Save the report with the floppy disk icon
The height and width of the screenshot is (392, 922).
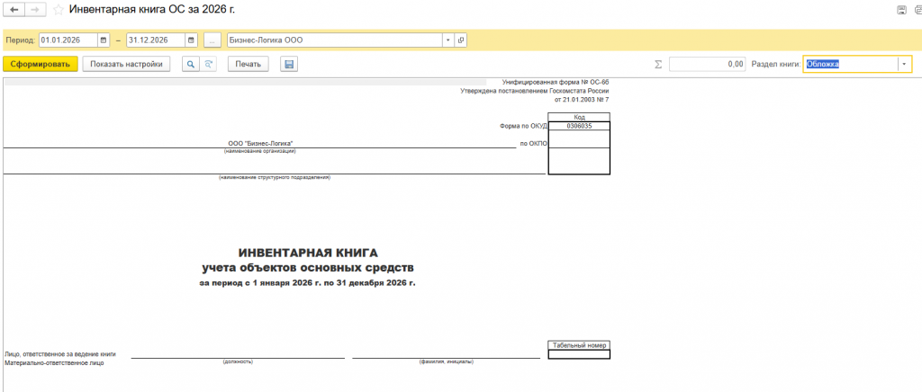coord(289,64)
